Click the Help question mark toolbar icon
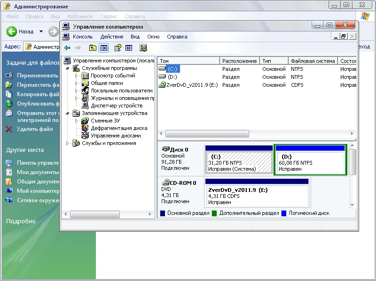Viewport: 376px width, 281px height. point(118,47)
